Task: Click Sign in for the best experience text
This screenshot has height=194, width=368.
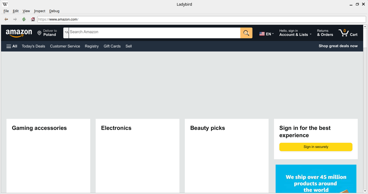Action: point(305,132)
